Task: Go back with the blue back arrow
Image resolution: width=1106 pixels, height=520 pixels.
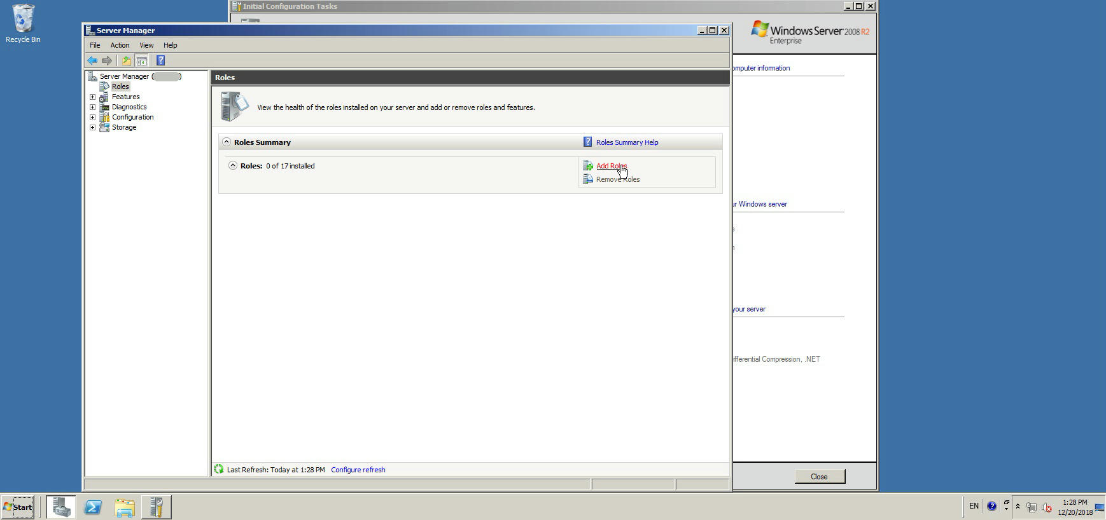Action: click(x=92, y=60)
